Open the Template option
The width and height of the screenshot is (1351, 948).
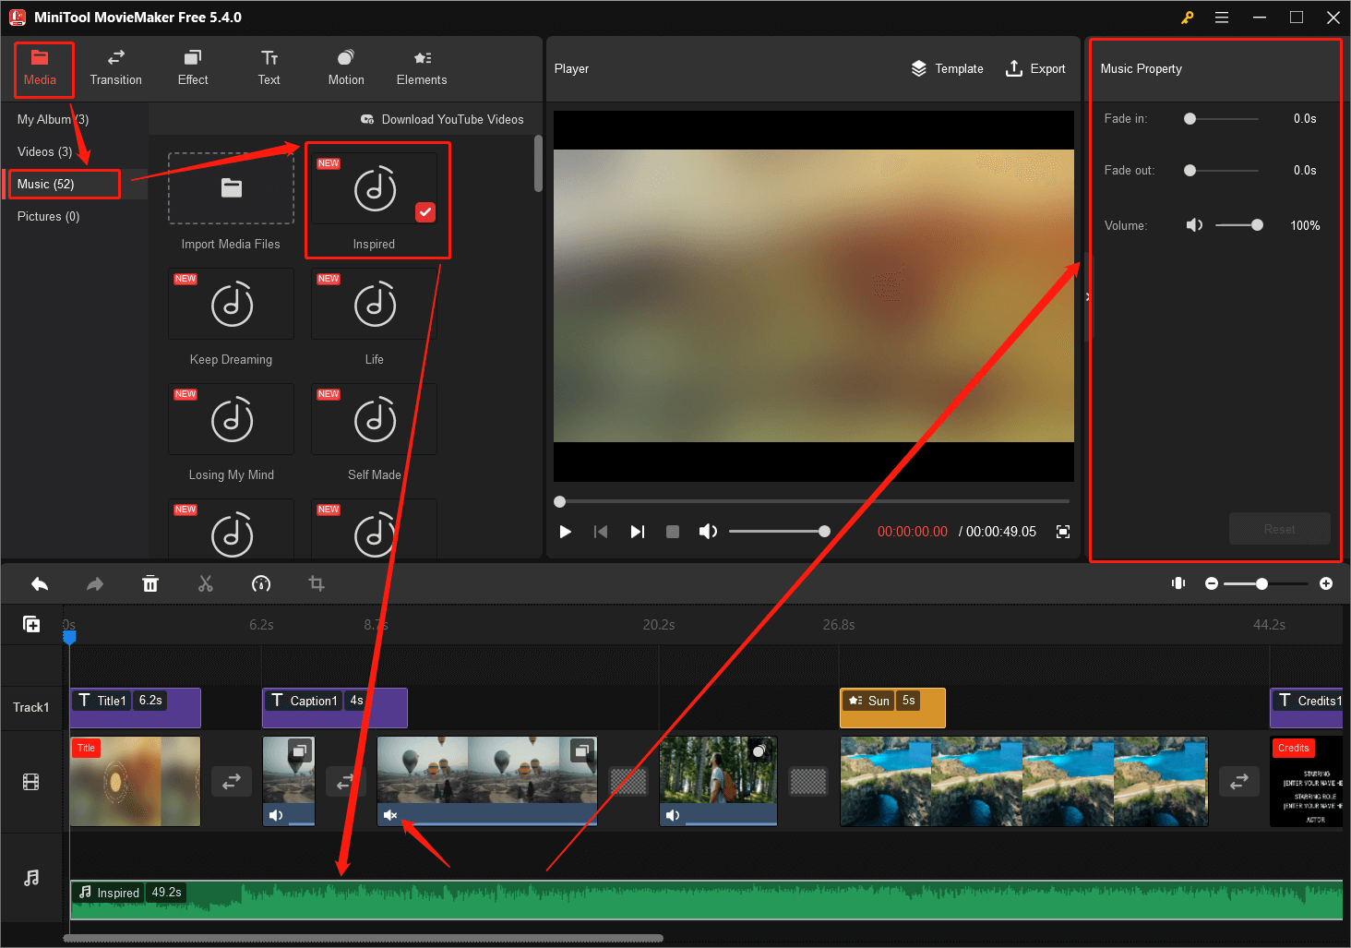947,68
